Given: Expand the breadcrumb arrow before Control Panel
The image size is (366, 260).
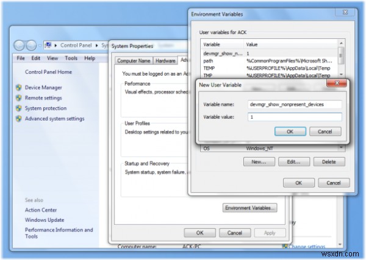Looking at the screenshot, I should coord(56,46).
